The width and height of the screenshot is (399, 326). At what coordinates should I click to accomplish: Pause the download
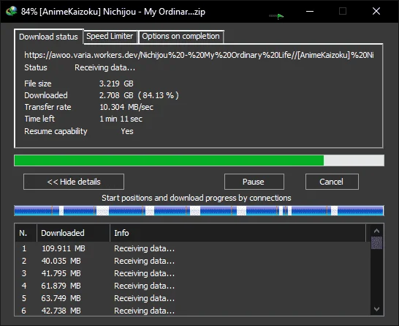point(254,182)
